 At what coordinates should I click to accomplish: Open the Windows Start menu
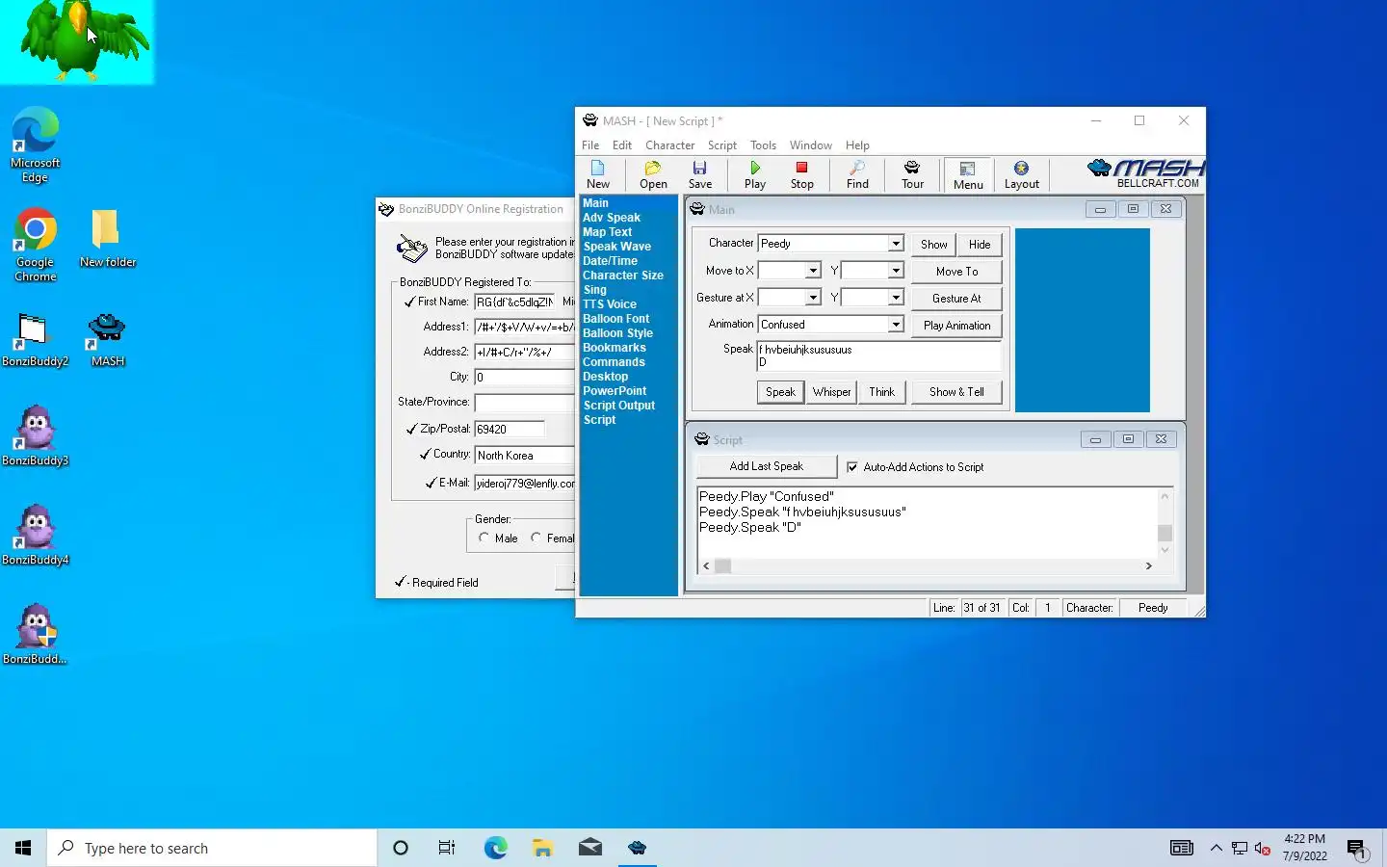click(23, 848)
